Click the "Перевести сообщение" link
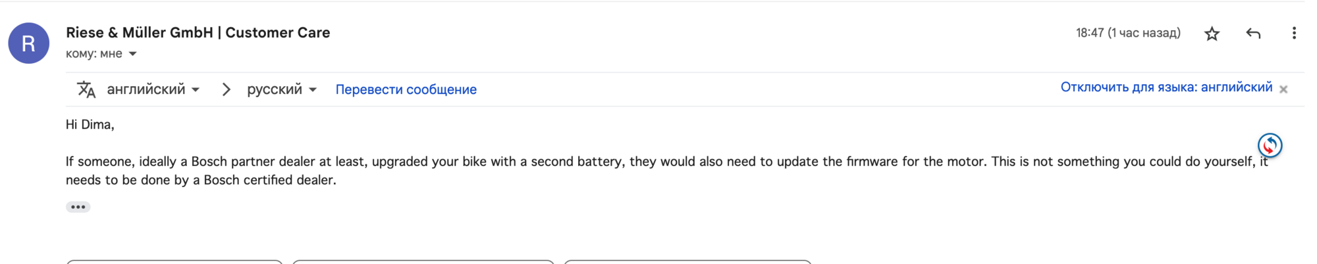Image resolution: width=1317 pixels, height=264 pixels. click(406, 89)
